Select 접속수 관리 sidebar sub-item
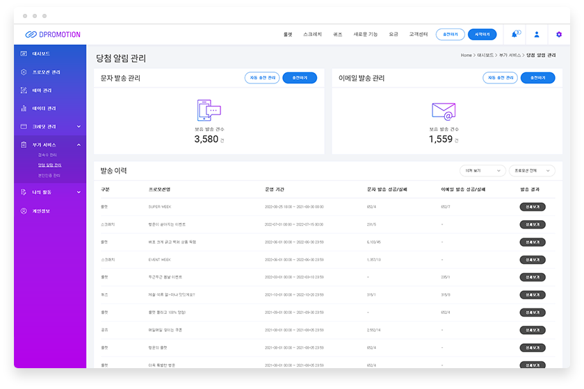The width and height of the screenshot is (584, 389). 47,155
